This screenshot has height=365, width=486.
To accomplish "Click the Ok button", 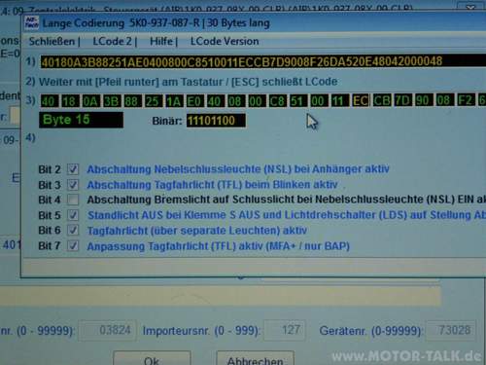I will coord(152,358).
